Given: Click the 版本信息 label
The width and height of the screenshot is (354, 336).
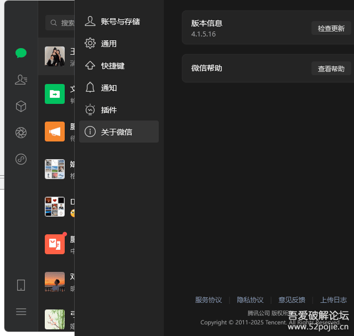Looking at the screenshot, I should (x=206, y=23).
